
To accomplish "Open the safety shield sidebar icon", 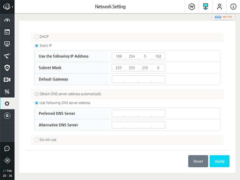I will (7, 68).
